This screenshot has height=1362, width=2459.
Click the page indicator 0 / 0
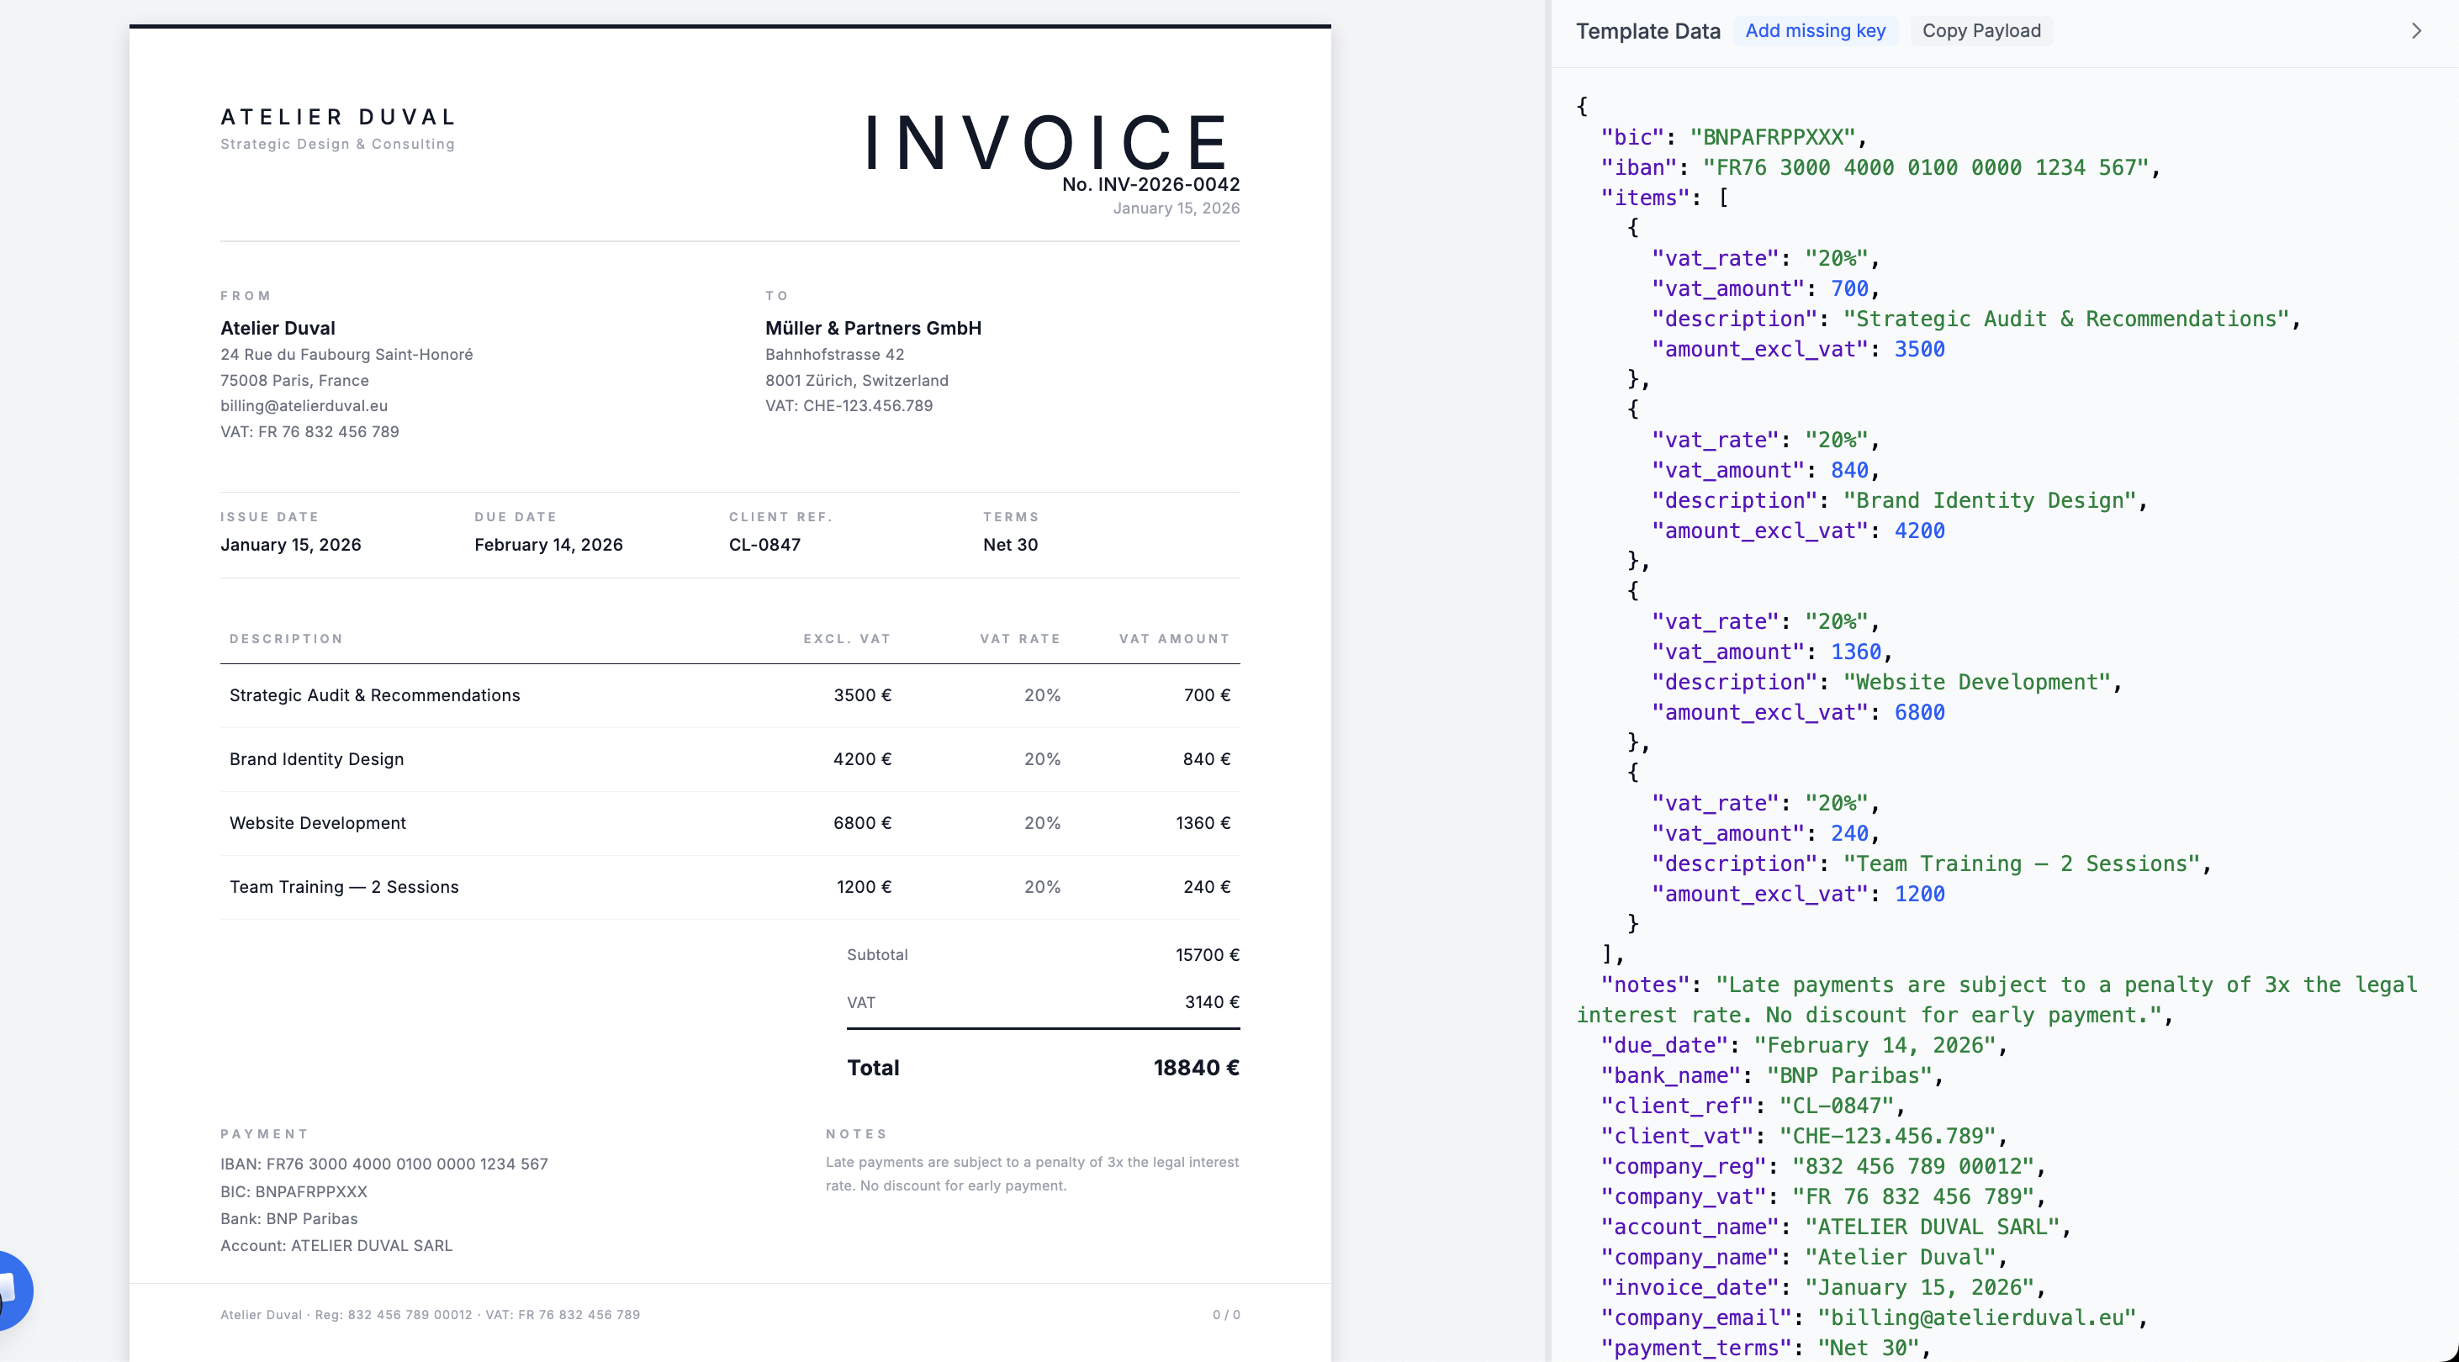(1225, 1314)
